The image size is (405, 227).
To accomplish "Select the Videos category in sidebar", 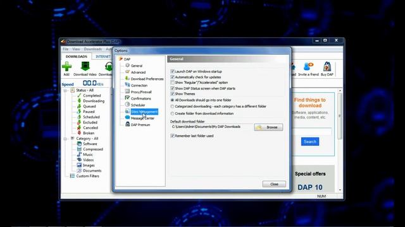I will click(x=89, y=160).
